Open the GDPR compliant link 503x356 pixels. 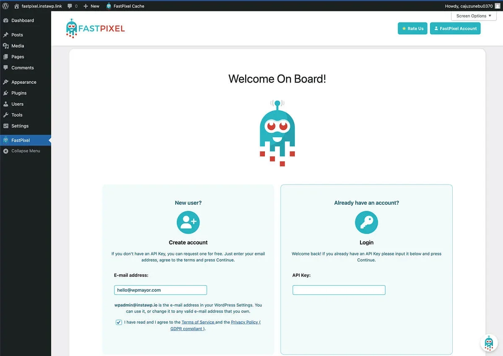tap(187, 329)
